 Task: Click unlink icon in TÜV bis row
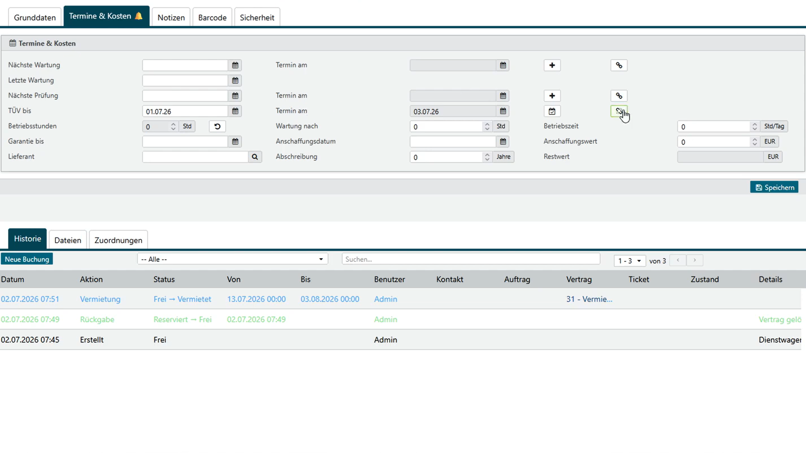point(619,111)
